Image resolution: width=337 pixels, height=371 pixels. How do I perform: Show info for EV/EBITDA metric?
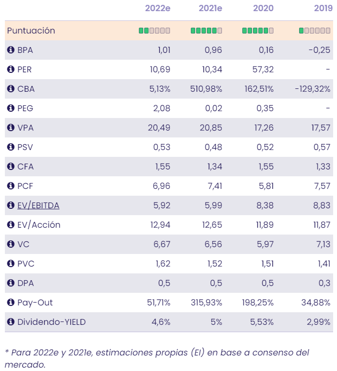coord(11,205)
